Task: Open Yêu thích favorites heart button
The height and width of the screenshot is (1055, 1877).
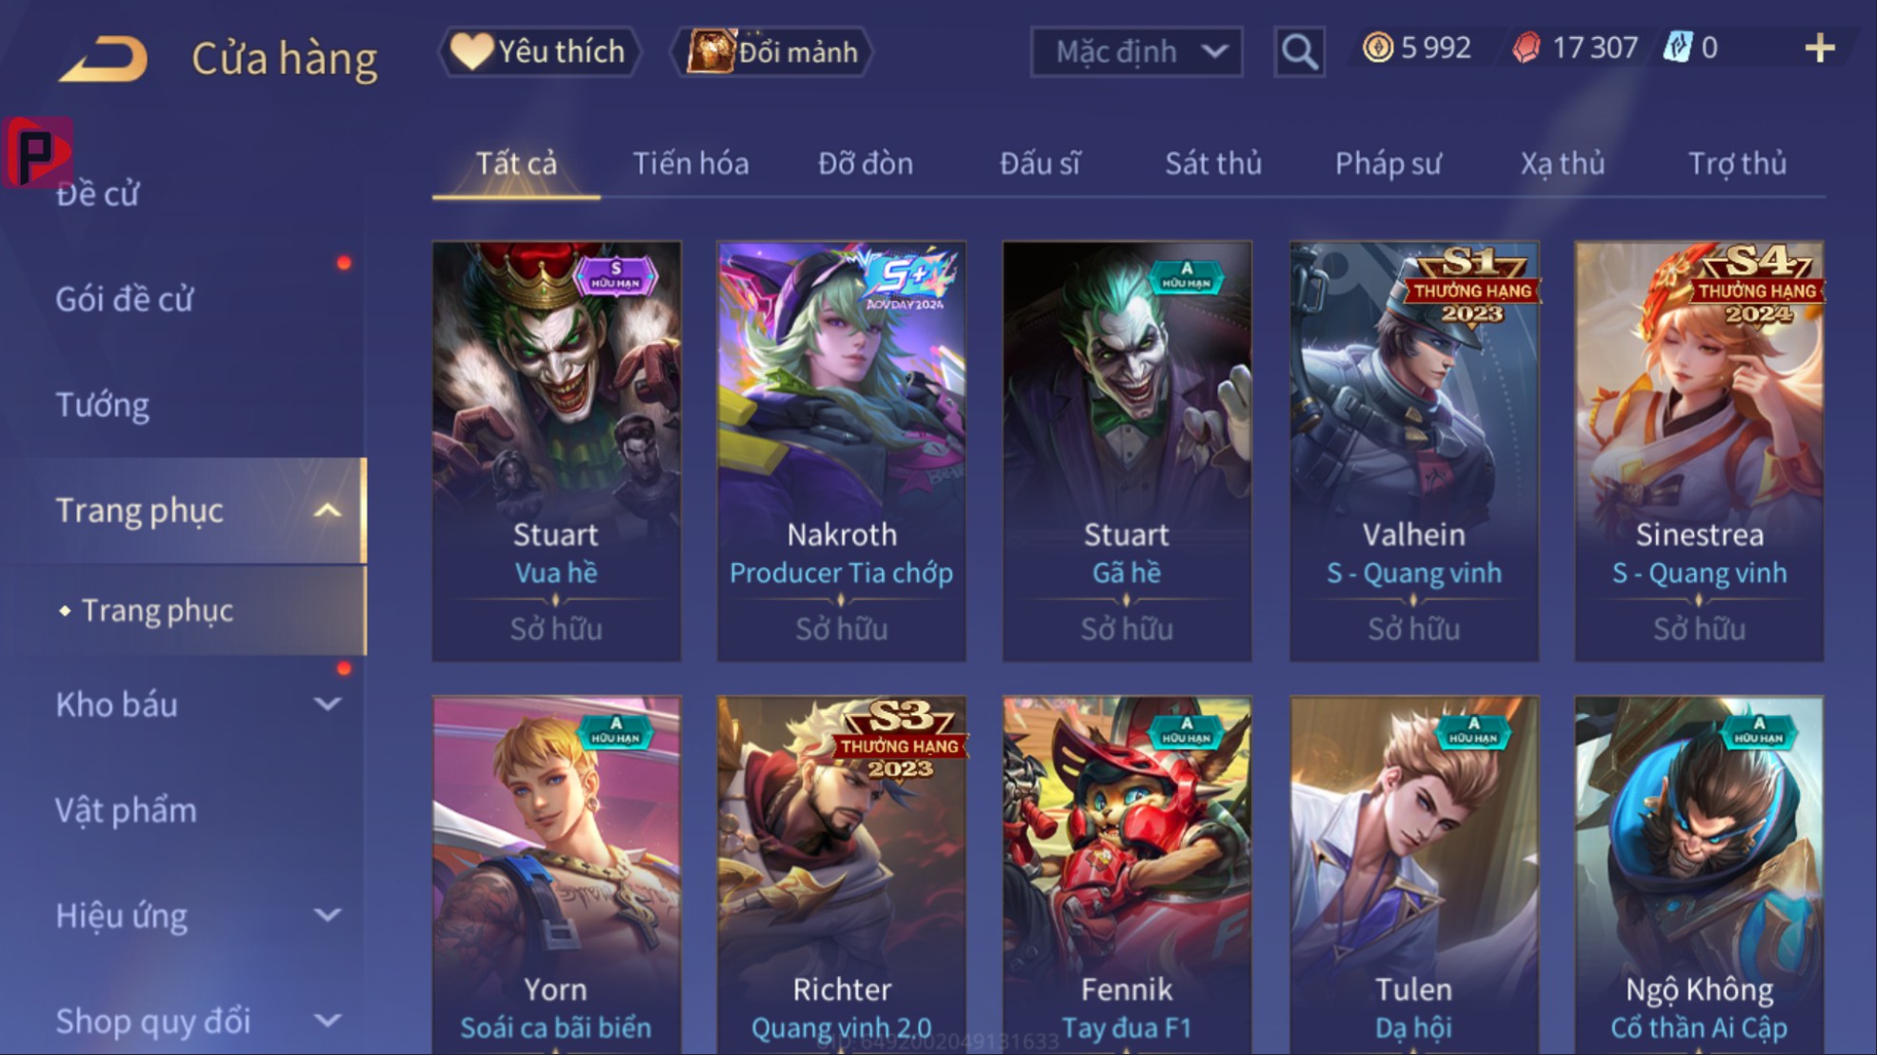Action: (538, 51)
